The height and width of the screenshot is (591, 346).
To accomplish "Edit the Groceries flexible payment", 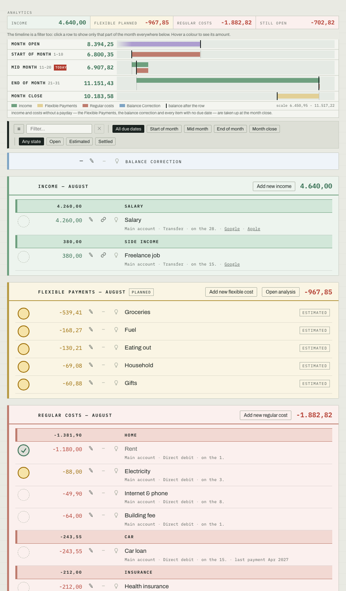I will click(x=91, y=312).
